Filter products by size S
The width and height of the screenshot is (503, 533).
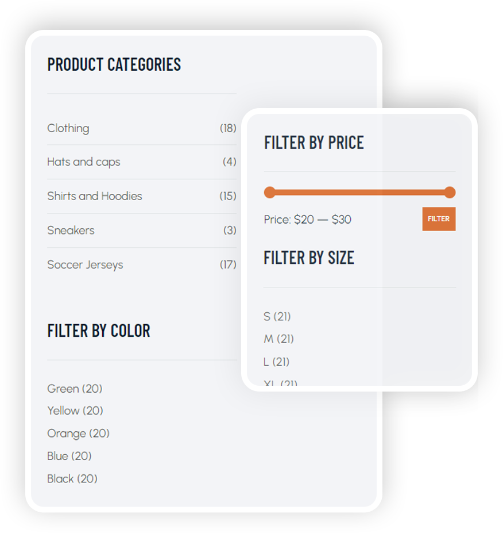pyautogui.click(x=277, y=316)
